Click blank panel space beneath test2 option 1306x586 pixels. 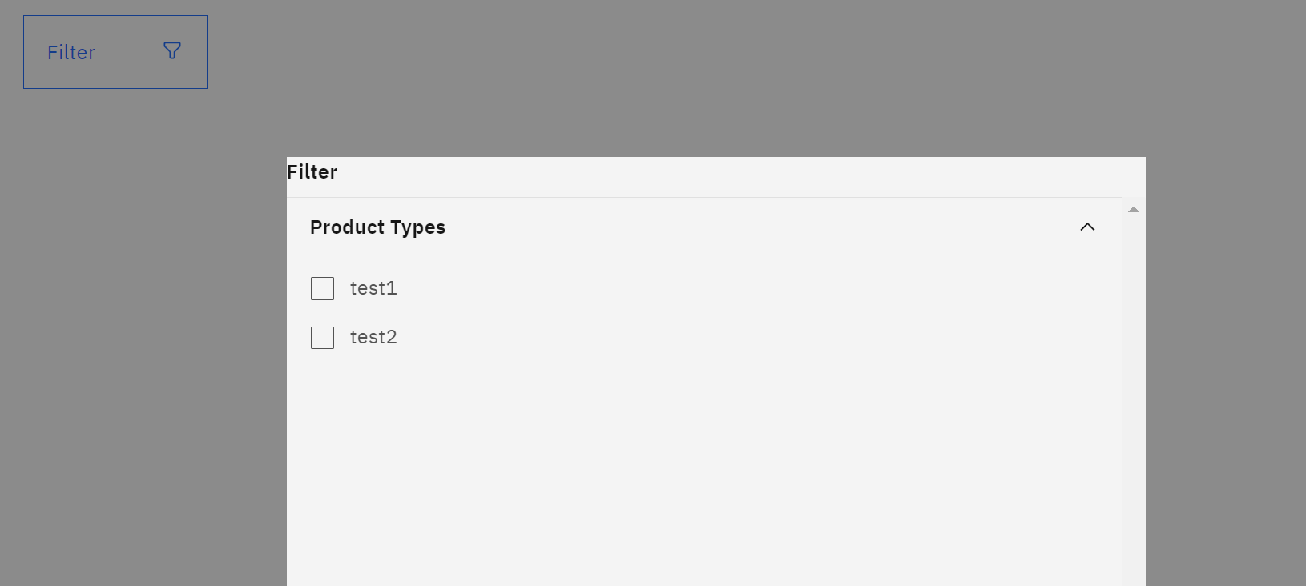704,376
